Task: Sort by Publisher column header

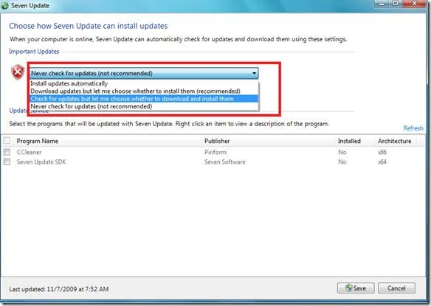Action: tap(217, 141)
